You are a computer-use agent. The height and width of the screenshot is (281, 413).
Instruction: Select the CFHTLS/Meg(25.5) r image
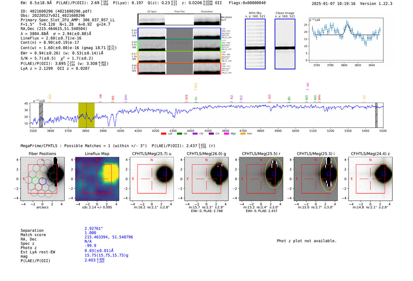coord(261,179)
